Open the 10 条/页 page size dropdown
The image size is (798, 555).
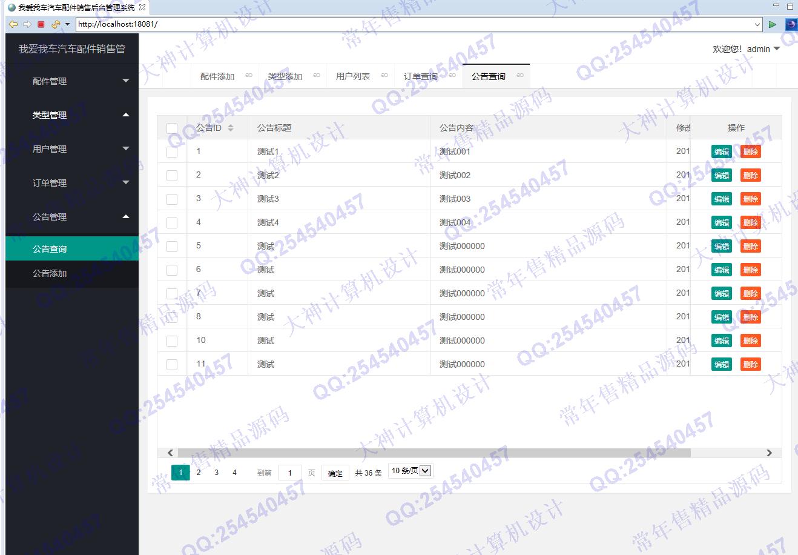(411, 471)
